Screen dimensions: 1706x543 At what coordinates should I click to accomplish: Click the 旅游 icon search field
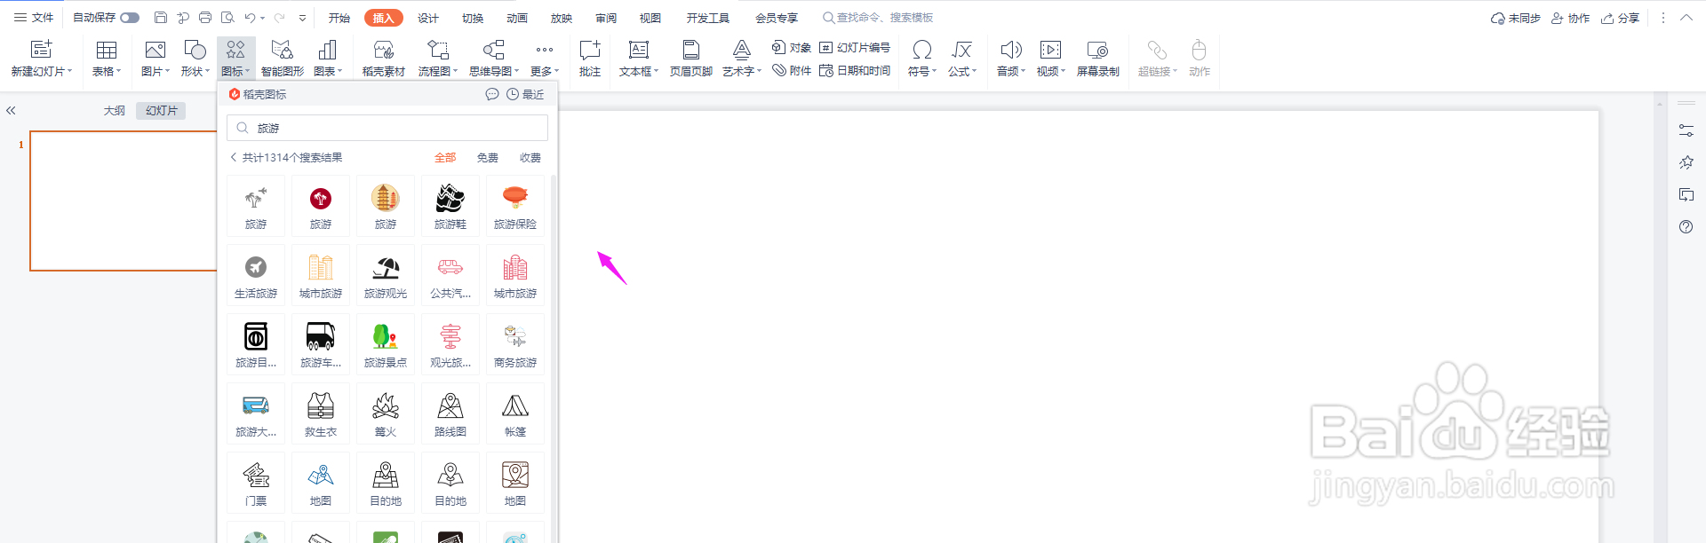(387, 128)
